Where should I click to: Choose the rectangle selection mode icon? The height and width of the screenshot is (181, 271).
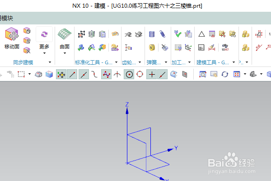pyautogui.click(x=21, y=75)
